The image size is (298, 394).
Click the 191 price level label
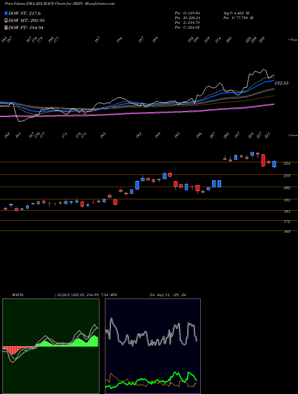coord(287,200)
